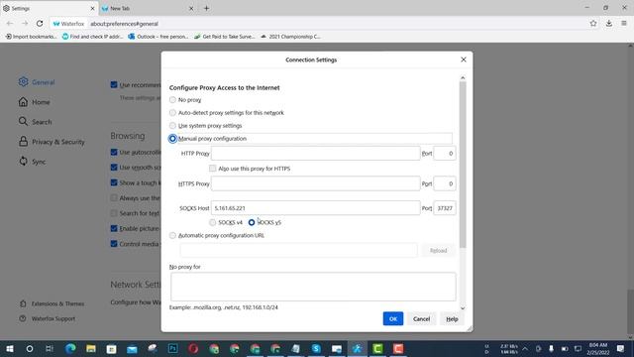This screenshot has height=357, width=634.
Task: Bookmark this page with the star icon
Action: pyautogui.click(x=593, y=24)
